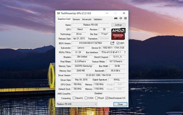Click the Default Clock value 780 MHz

(x=77, y=89)
